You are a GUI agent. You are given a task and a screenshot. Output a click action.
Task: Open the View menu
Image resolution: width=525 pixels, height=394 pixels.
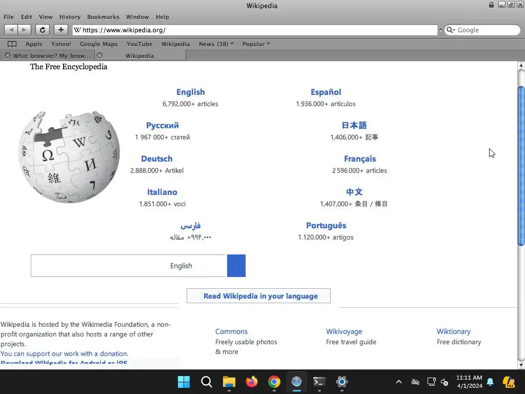46,17
